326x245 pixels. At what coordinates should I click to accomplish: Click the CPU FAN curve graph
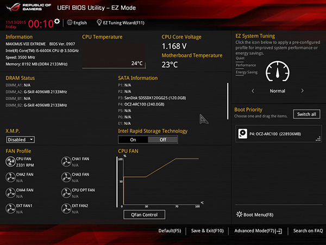160,181
